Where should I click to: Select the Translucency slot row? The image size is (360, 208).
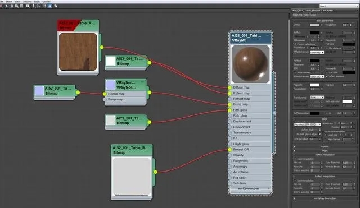(250, 133)
